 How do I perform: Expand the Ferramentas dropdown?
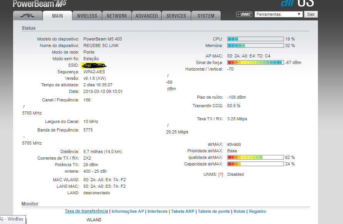pyautogui.click(x=279, y=14)
